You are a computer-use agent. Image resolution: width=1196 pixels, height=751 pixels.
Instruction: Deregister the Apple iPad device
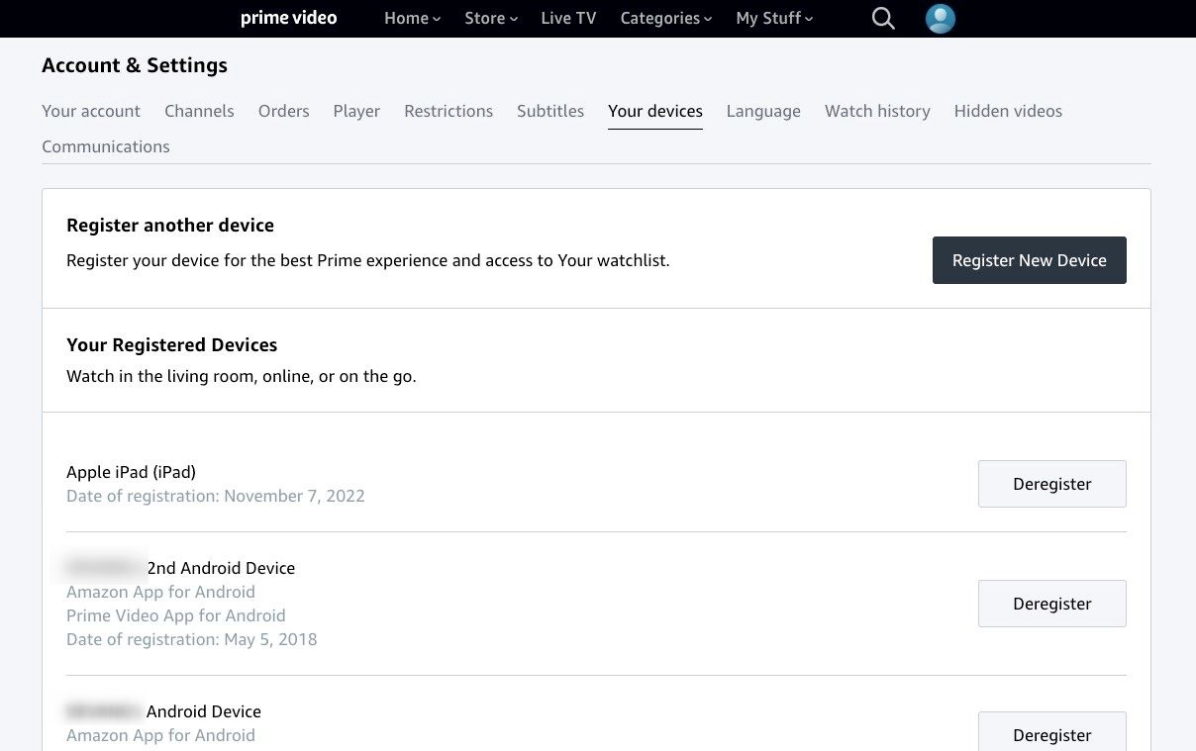point(1051,484)
